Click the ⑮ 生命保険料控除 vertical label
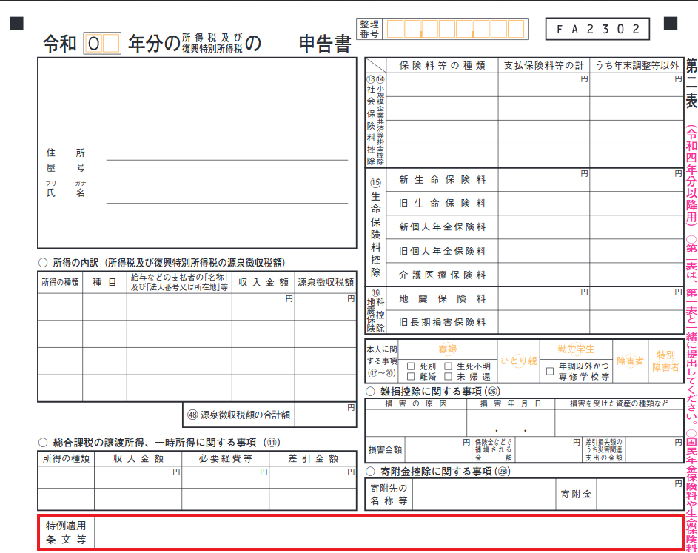 (376, 227)
